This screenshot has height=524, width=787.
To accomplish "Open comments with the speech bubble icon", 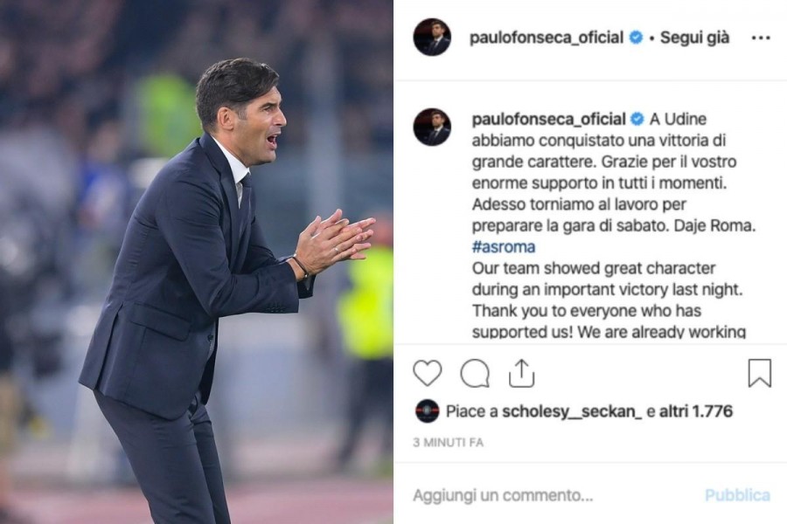I will (475, 374).
